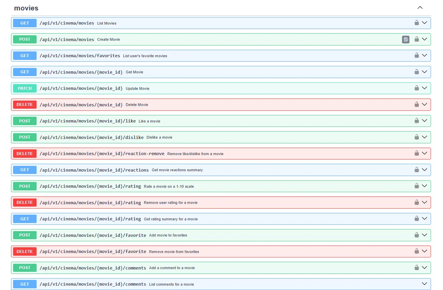The image size is (443, 290).
Task: Click the Get rating summary for a movie description
Action: (x=171, y=219)
